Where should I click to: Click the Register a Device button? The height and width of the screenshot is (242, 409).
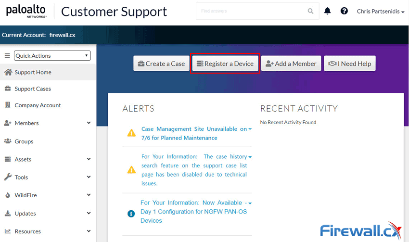225,64
